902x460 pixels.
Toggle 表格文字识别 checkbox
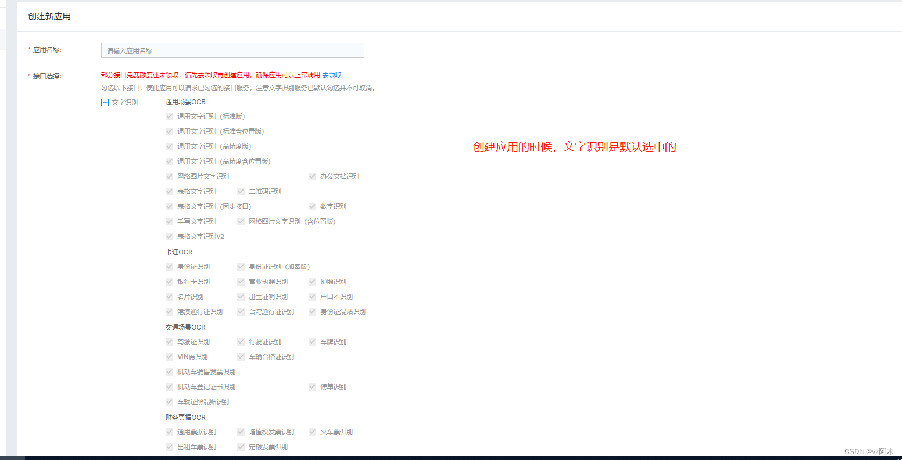[169, 192]
